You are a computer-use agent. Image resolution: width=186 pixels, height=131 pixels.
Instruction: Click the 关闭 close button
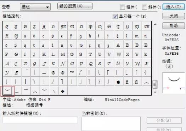coord(174,16)
